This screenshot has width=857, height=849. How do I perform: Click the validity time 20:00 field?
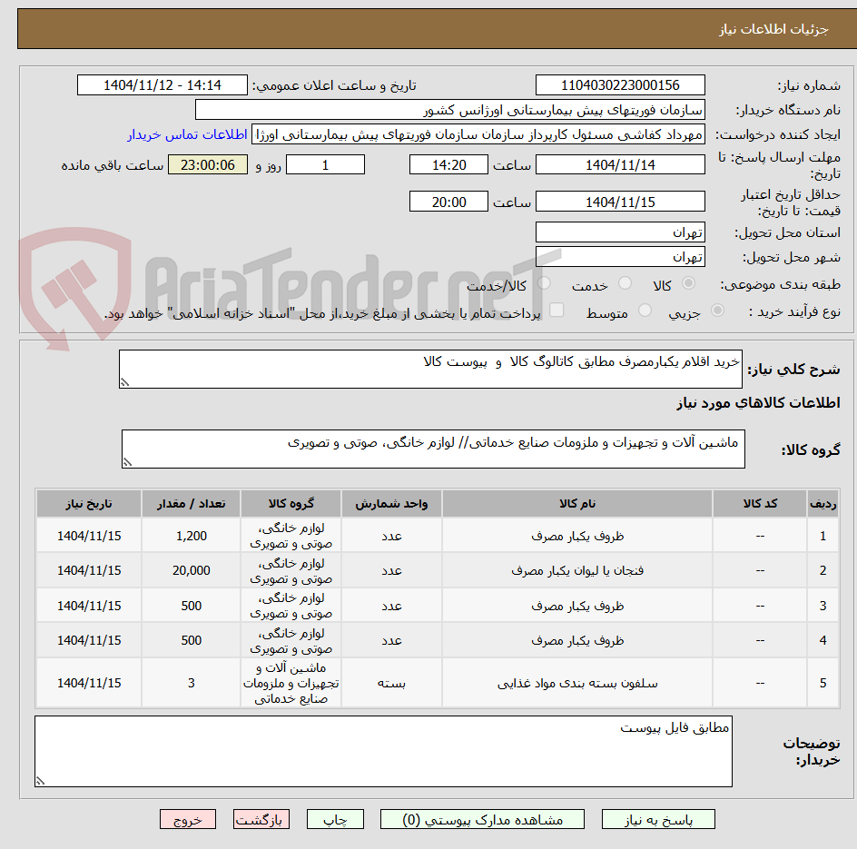448,202
